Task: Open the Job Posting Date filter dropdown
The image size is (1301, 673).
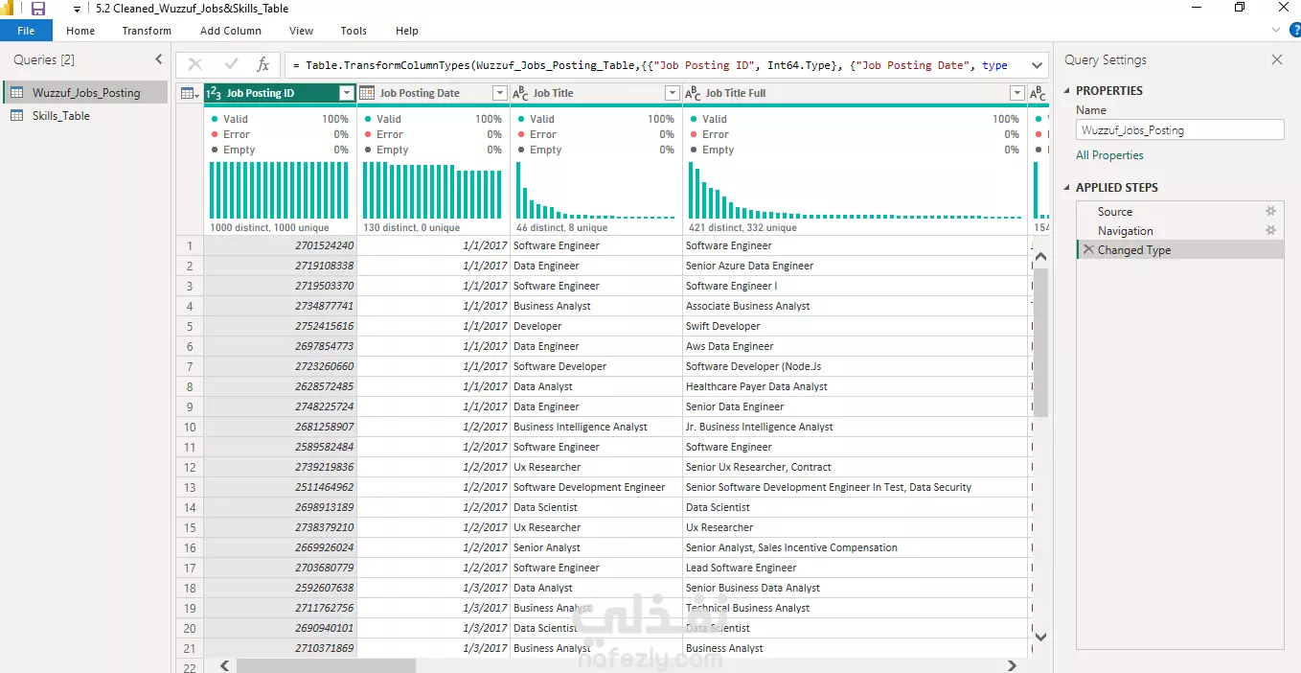Action: pos(499,93)
